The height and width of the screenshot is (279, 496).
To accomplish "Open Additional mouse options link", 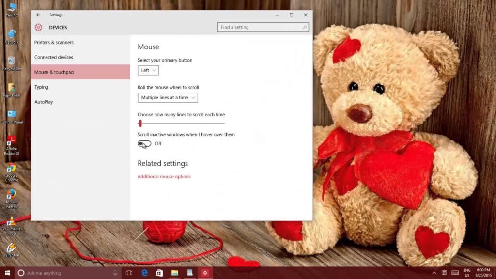I will [164, 176].
